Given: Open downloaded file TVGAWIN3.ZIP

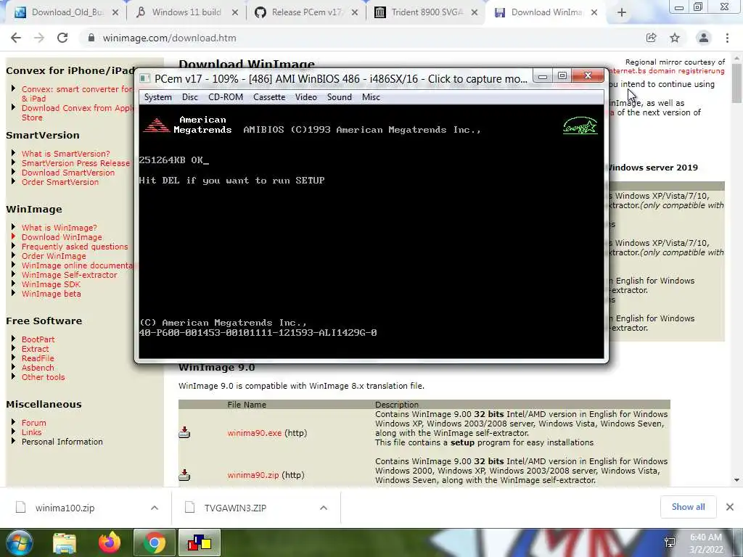Looking at the screenshot, I should pos(235,508).
